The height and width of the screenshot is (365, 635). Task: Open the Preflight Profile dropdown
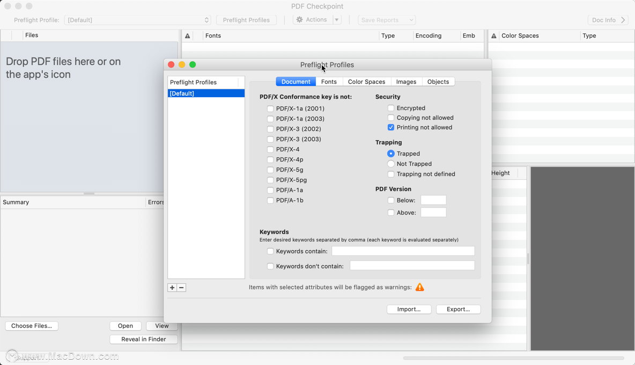point(138,20)
